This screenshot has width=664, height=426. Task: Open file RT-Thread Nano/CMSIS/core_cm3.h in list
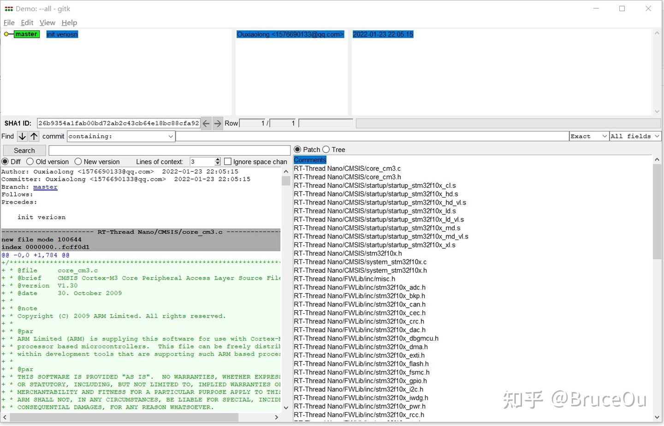(x=347, y=177)
